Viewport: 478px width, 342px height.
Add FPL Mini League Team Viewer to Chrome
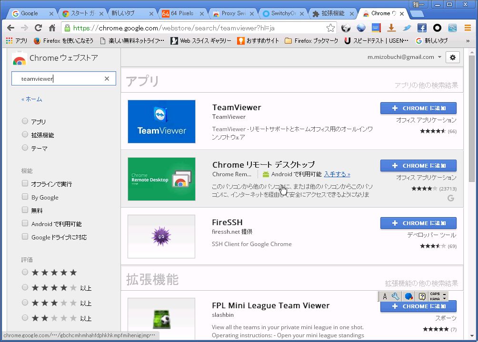coord(418,306)
